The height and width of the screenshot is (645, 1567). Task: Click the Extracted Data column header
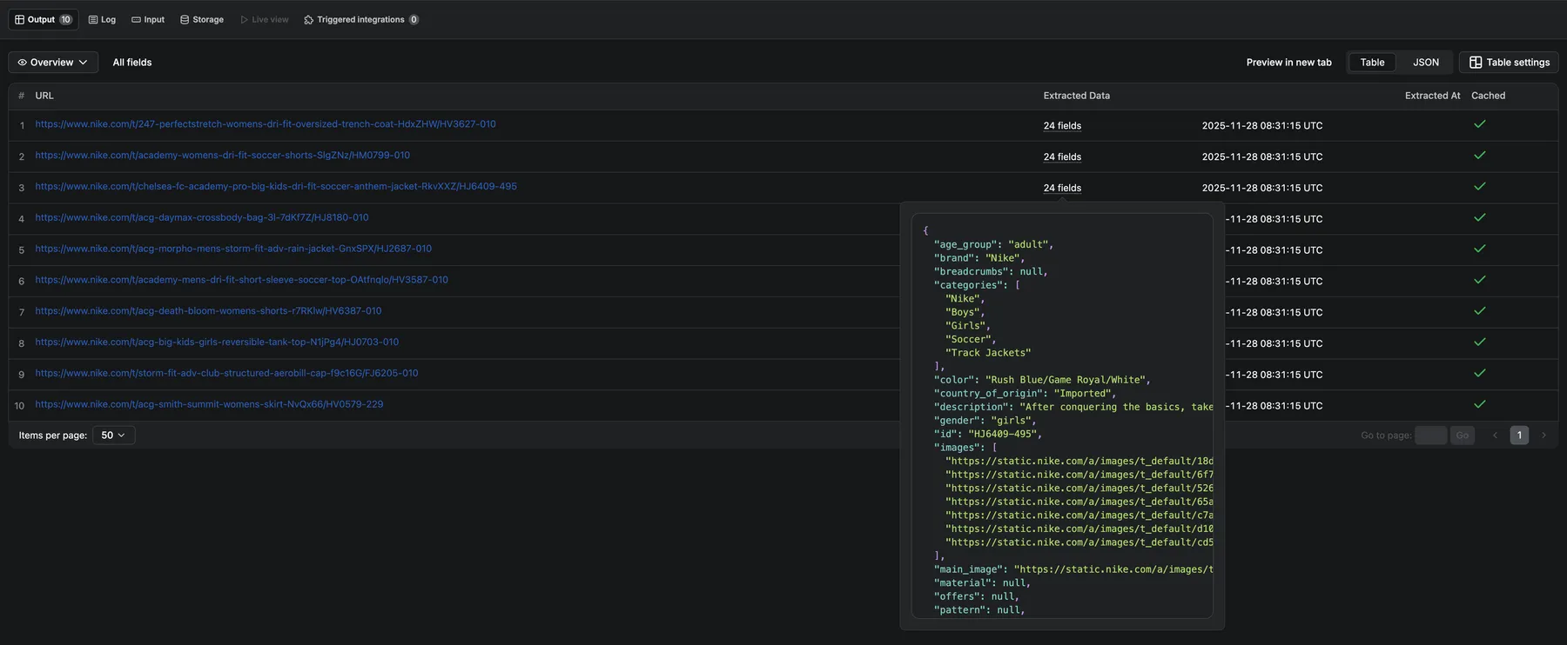[x=1077, y=96]
